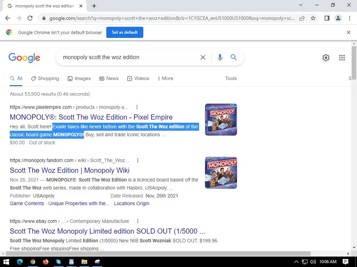Screen dimensions: 357x267
Task: Click the forward navigation arrow
Action: point(19,18)
